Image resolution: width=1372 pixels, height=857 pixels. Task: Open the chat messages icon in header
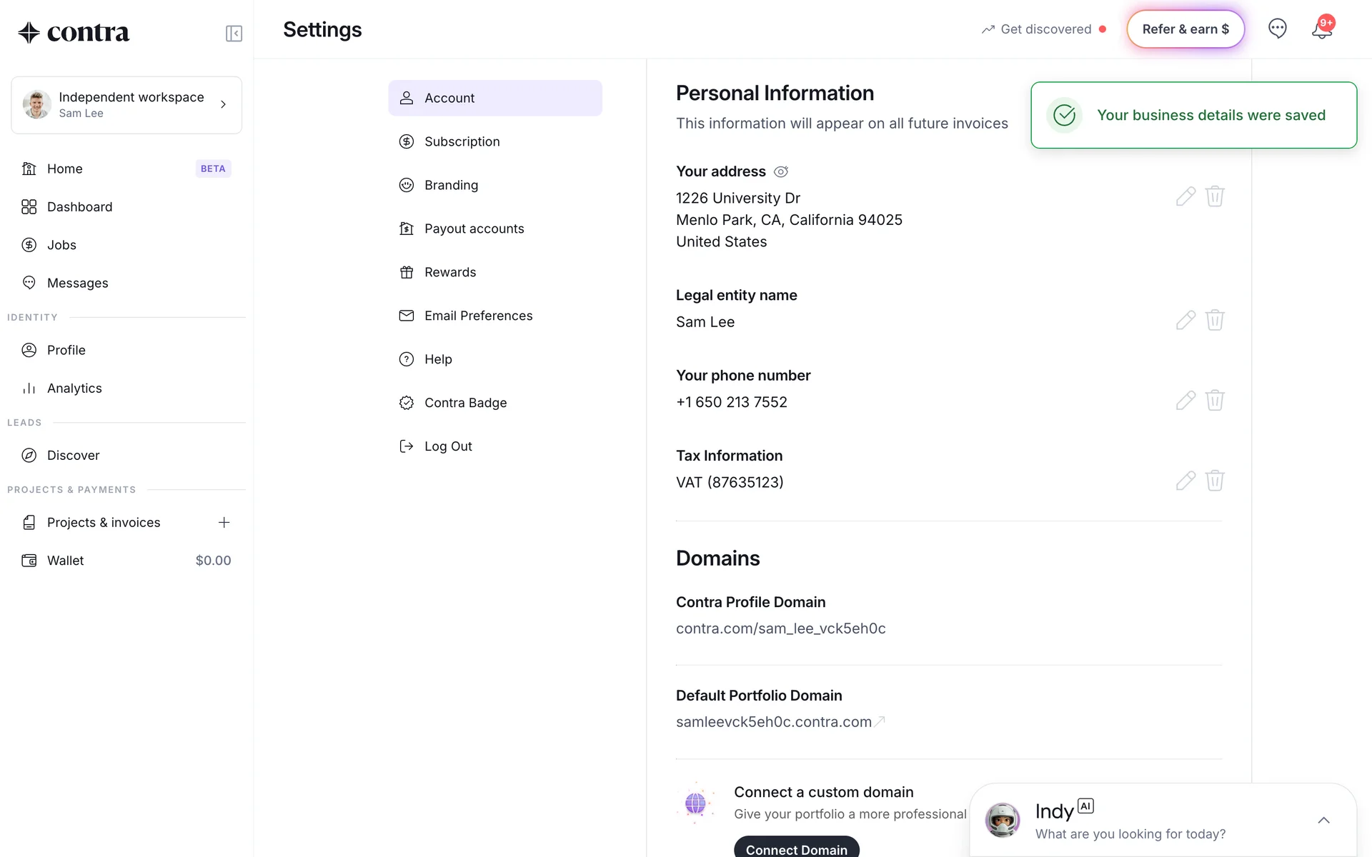tap(1277, 29)
